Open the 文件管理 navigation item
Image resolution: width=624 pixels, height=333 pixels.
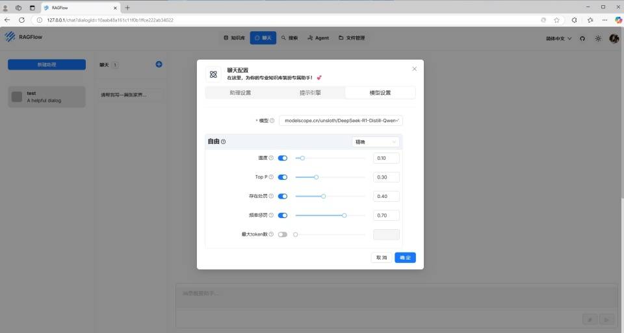(x=352, y=38)
